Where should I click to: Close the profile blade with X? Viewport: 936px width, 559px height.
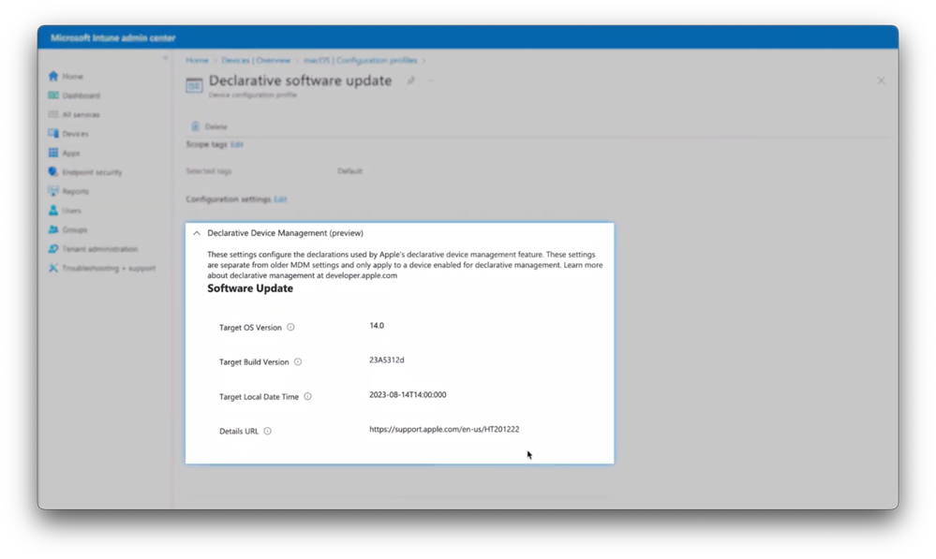click(x=881, y=81)
